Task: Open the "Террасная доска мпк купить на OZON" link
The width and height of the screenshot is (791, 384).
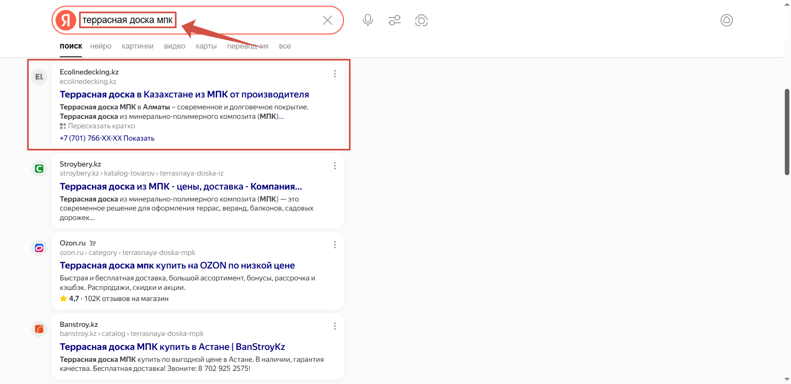Action: coord(177,266)
